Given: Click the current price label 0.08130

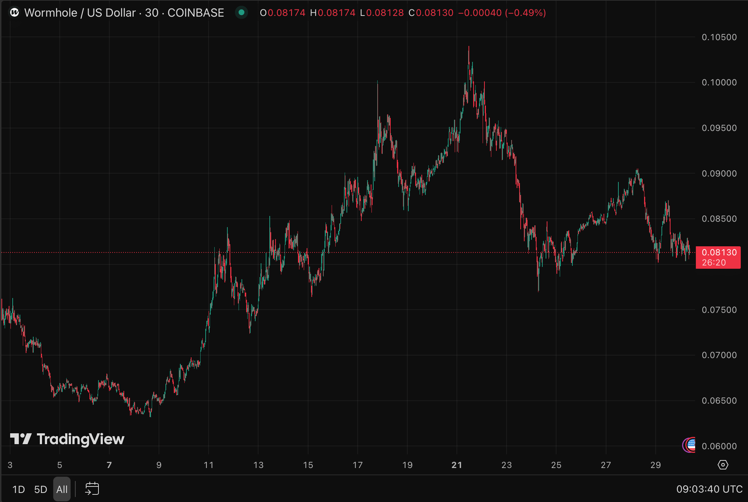Looking at the screenshot, I should (x=718, y=258).
